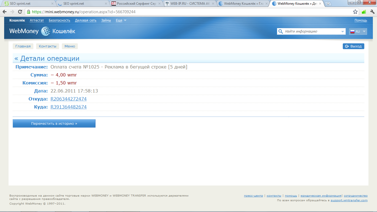Open a new browser tab
The height and width of the screenshot is (212, 377).
328,4
